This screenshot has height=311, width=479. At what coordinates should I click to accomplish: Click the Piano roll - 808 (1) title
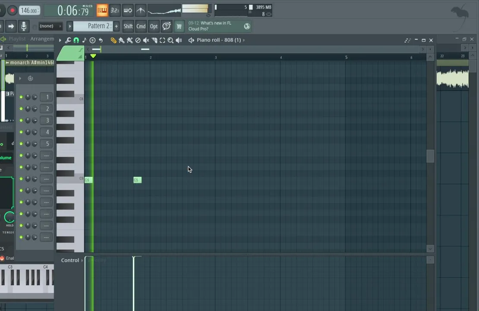(219, 40)
